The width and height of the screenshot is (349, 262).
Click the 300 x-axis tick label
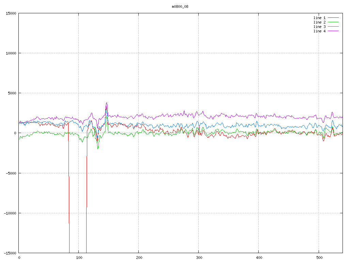pyautogui.click(x=199, y=258)
